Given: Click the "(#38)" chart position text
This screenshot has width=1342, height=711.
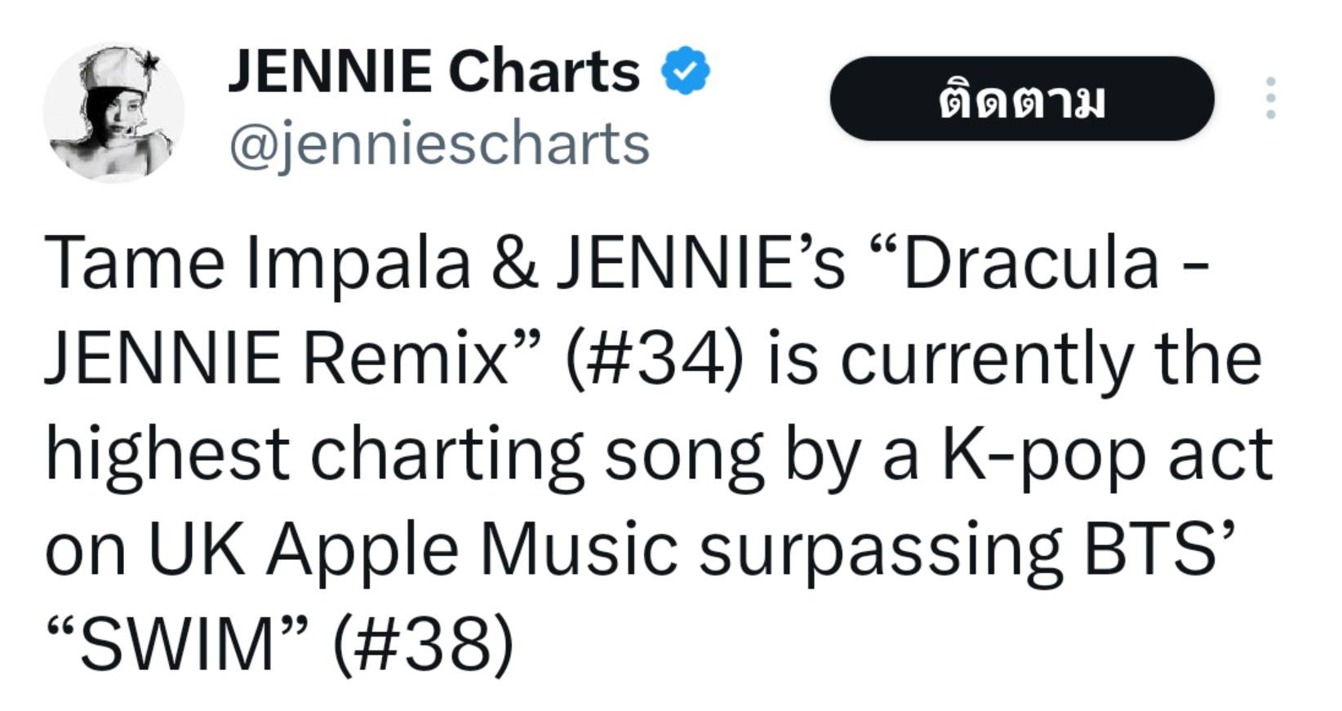Looking at the screenshot, I should pyautogui.click(x=424, y=644).
